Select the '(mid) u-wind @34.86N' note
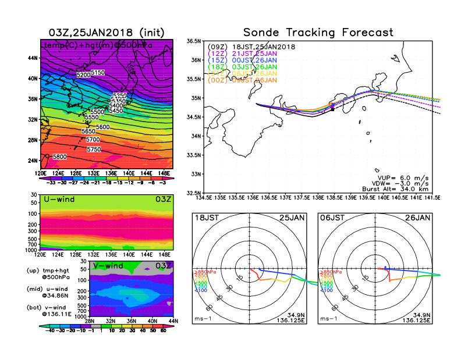This screenshot has width=461, height=356. (x=48, y=292)
